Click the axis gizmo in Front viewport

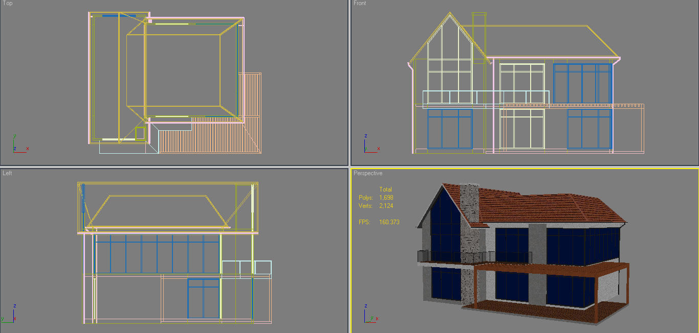click(x=371, y=144)
